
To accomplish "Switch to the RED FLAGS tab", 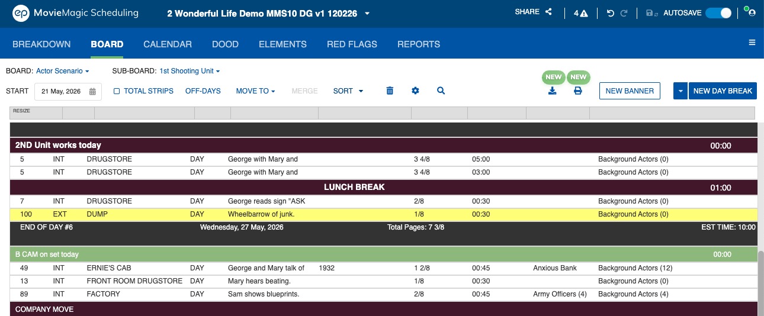I will tap(352, 44).
